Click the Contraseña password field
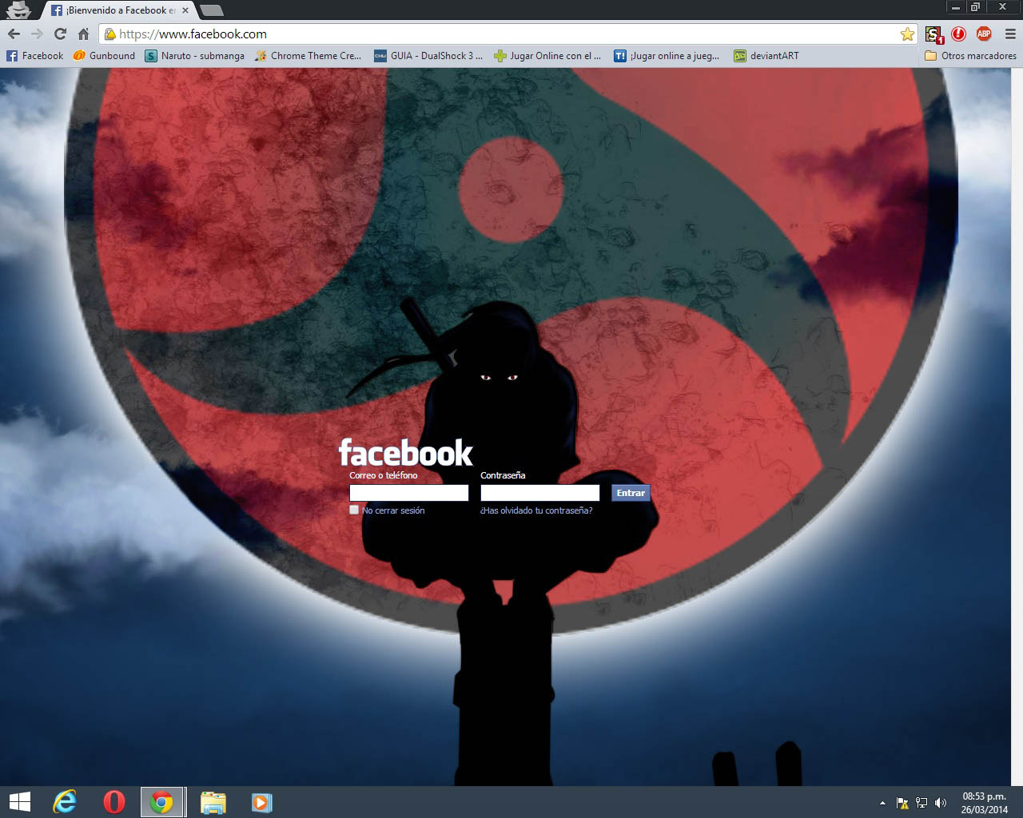The image size is (1023, 818). 539,492
